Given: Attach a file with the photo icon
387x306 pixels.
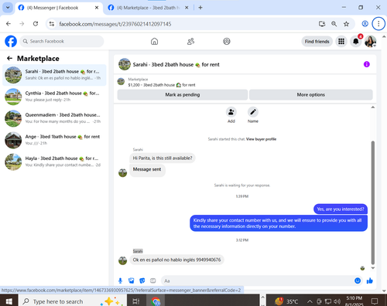Looking at the screenshot, I should tap(132, 280).
